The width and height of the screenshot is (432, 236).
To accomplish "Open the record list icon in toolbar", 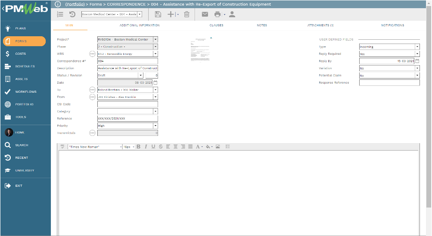I will click(60, 14).
